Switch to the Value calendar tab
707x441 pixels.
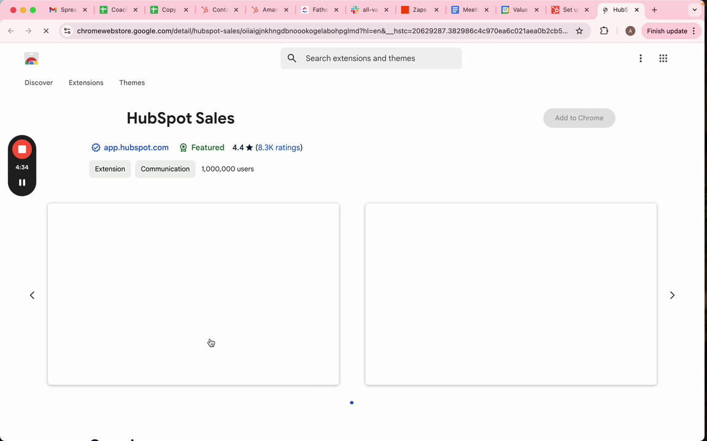click(x=519, y=10)
